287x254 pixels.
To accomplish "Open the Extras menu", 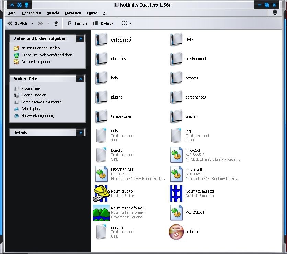I will click(92, 13).
